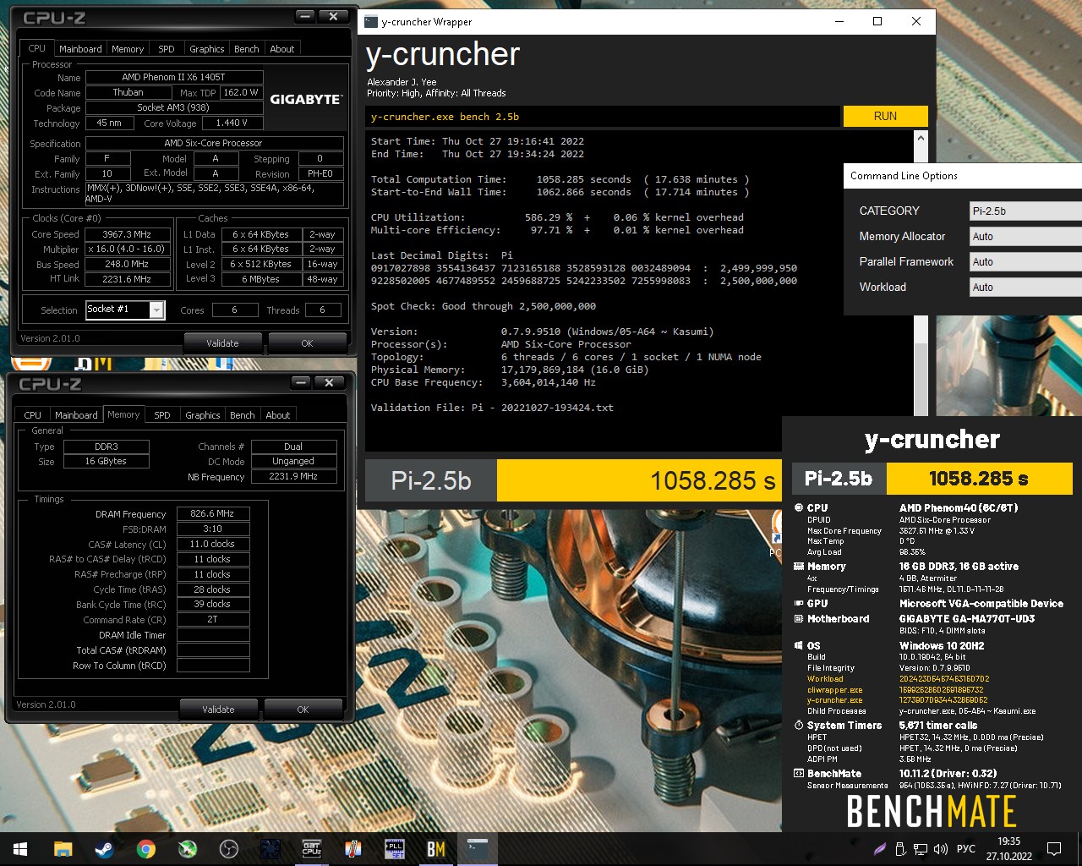Switch to SPD tab in CPU-Z CPU window
The image size is (1082, 866).
pos(167,49)
